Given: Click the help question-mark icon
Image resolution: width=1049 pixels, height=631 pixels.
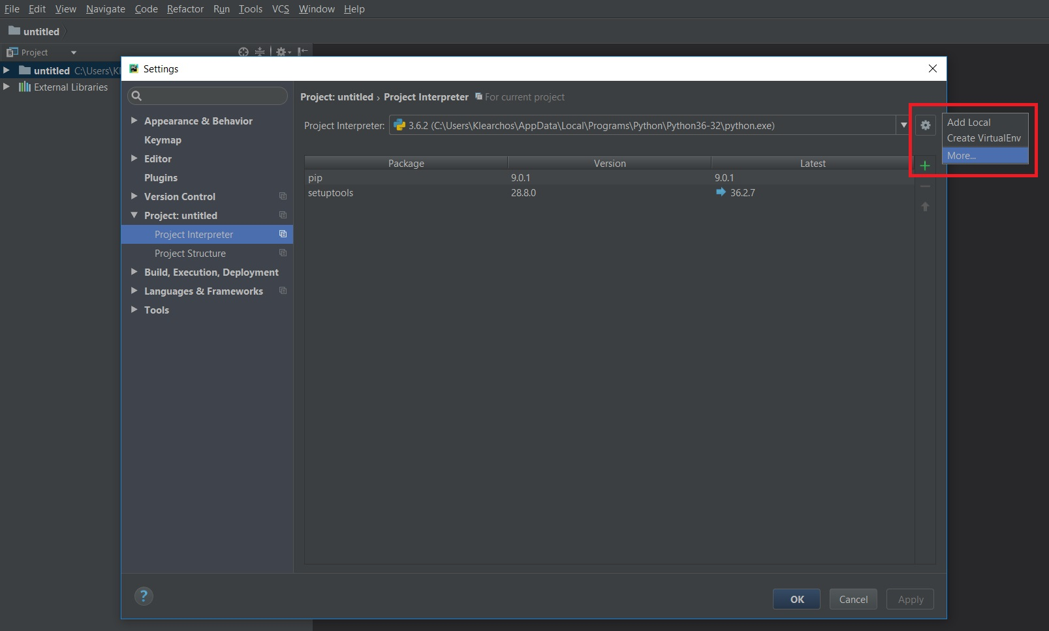Looking at the screenshot, I should (144, 596).
